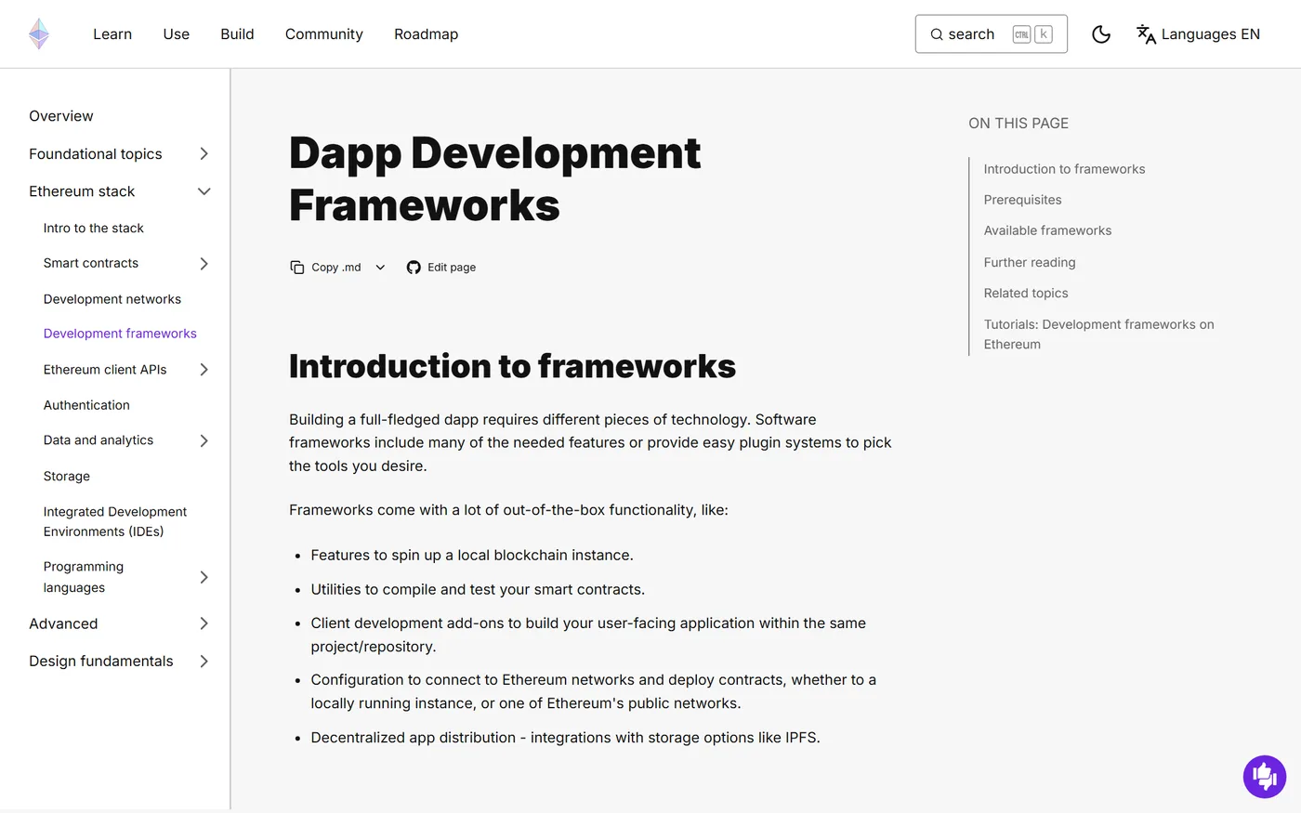This screenshot has height=813, width=1301.
Task: Open the Learn menu
Action: pyautogui.click(x=112, y=34)
